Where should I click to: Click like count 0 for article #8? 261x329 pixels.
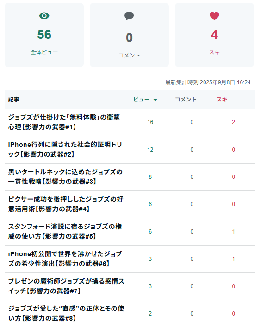coord(233,313)
